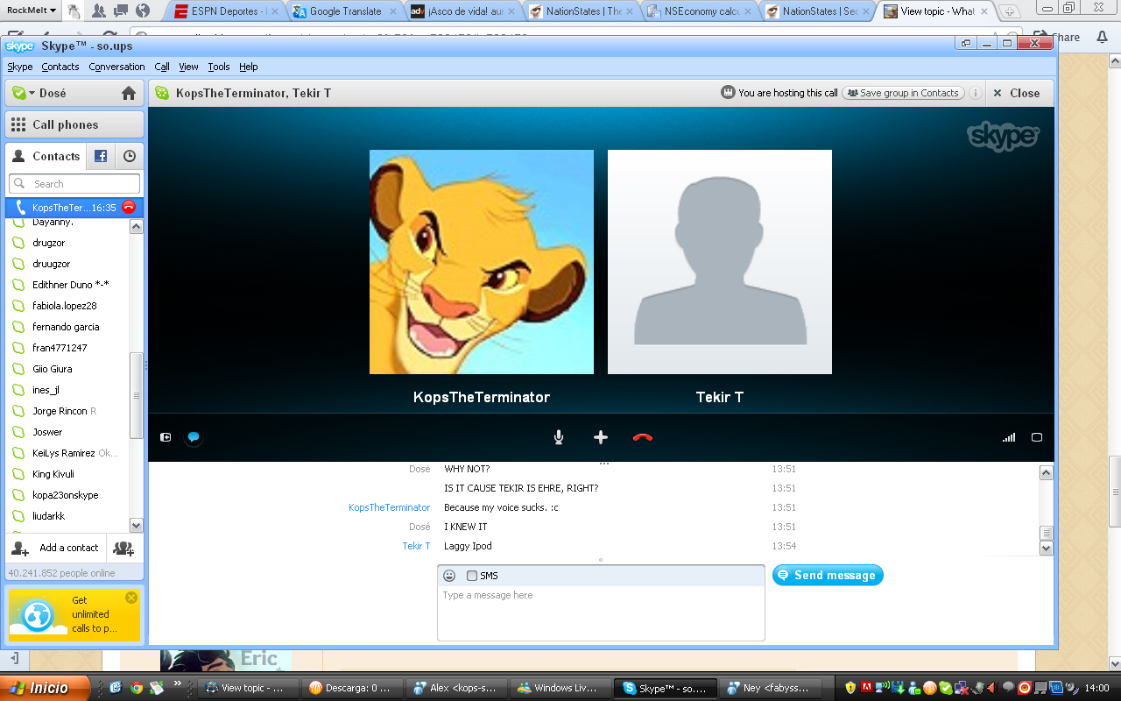Hide the contacts sidebar using the panel icon
The width and height of the screenshot is (1121, 701).
tap(166, 437)
